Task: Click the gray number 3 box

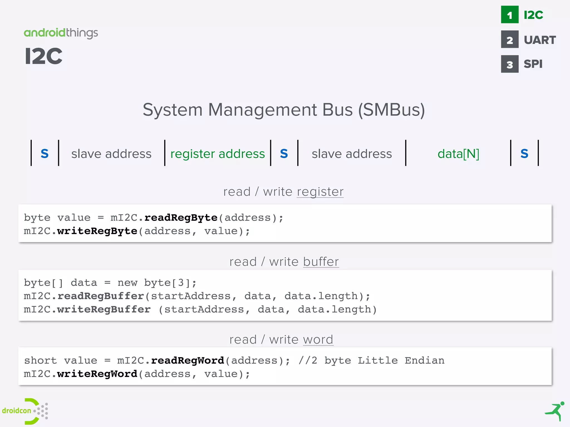Action: point(509,64)
